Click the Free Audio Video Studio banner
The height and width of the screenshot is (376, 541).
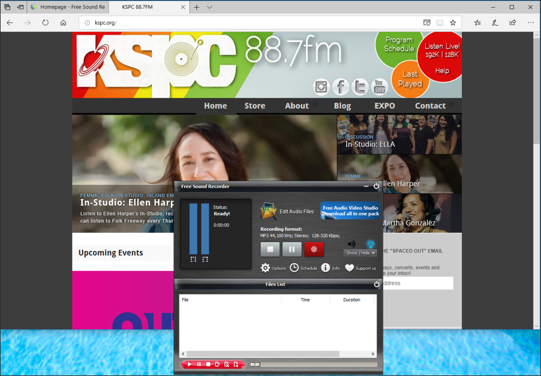(350, 211)
